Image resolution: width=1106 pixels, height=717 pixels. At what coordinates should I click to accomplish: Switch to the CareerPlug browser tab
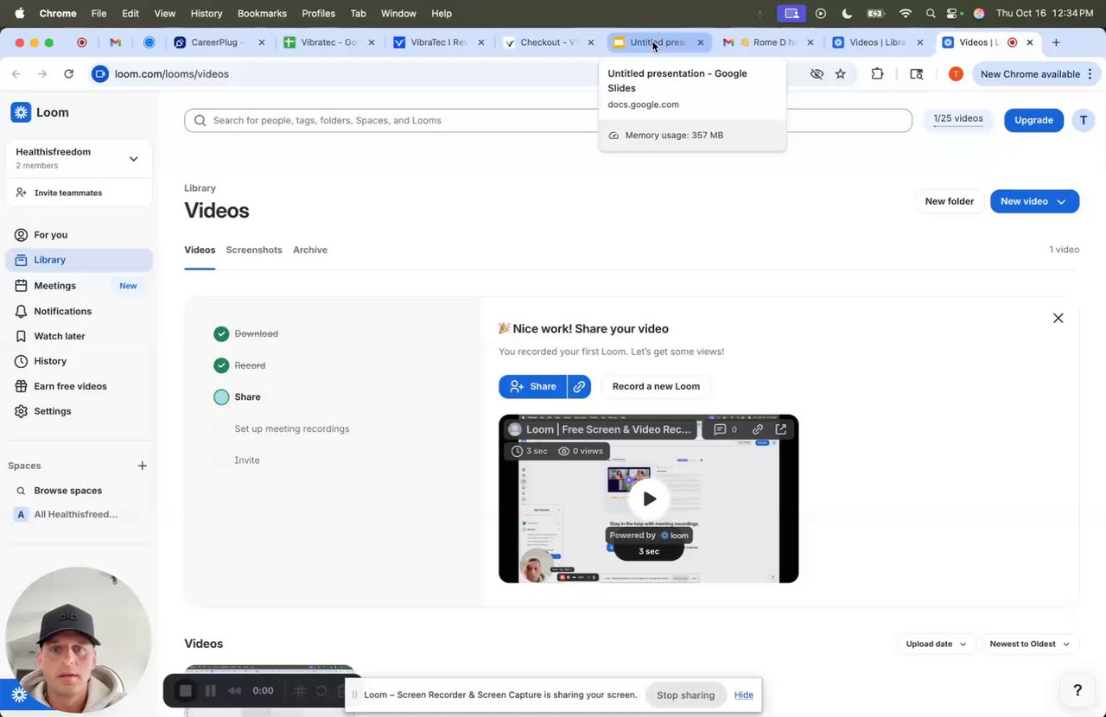tap(219, 42)
